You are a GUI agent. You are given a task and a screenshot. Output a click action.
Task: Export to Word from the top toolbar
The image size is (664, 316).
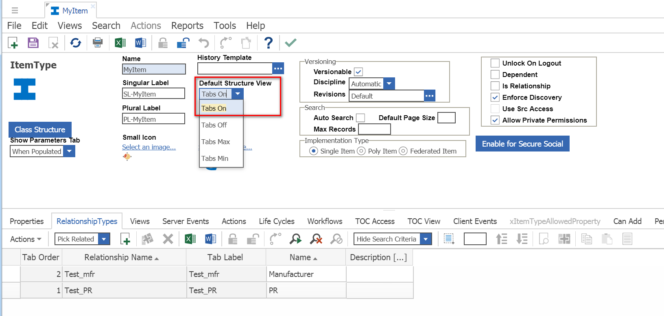(140, 43)
